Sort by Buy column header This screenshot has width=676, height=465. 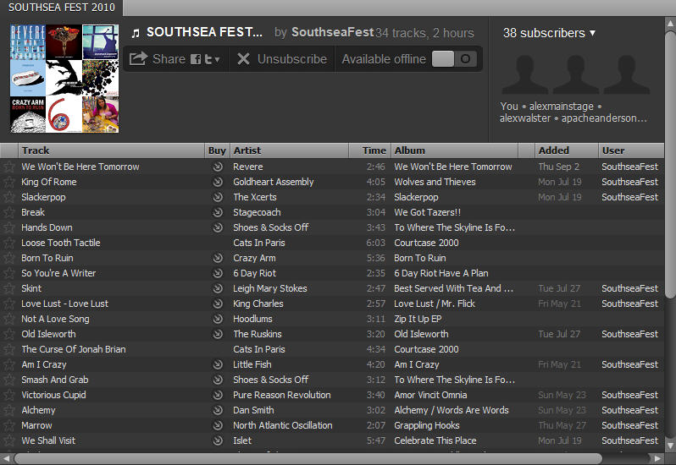[217, 150]
